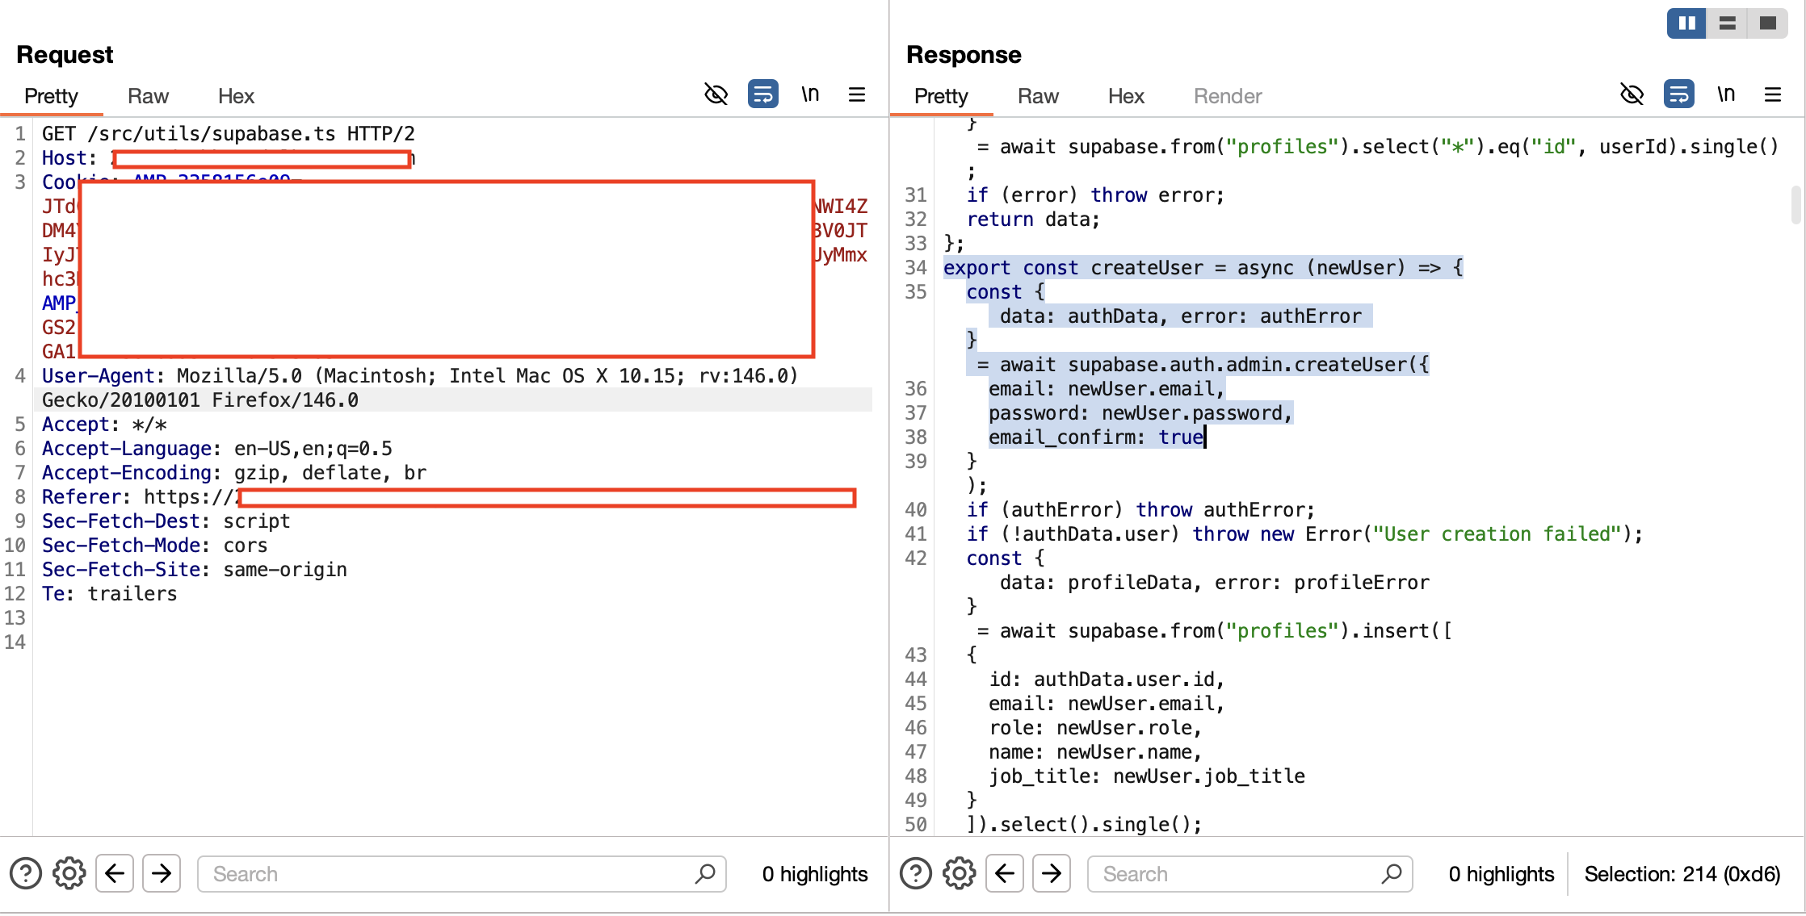This screenshot has height=916, width=1806.
Task: Open help icon below Response panel
Action: [916, 873]
